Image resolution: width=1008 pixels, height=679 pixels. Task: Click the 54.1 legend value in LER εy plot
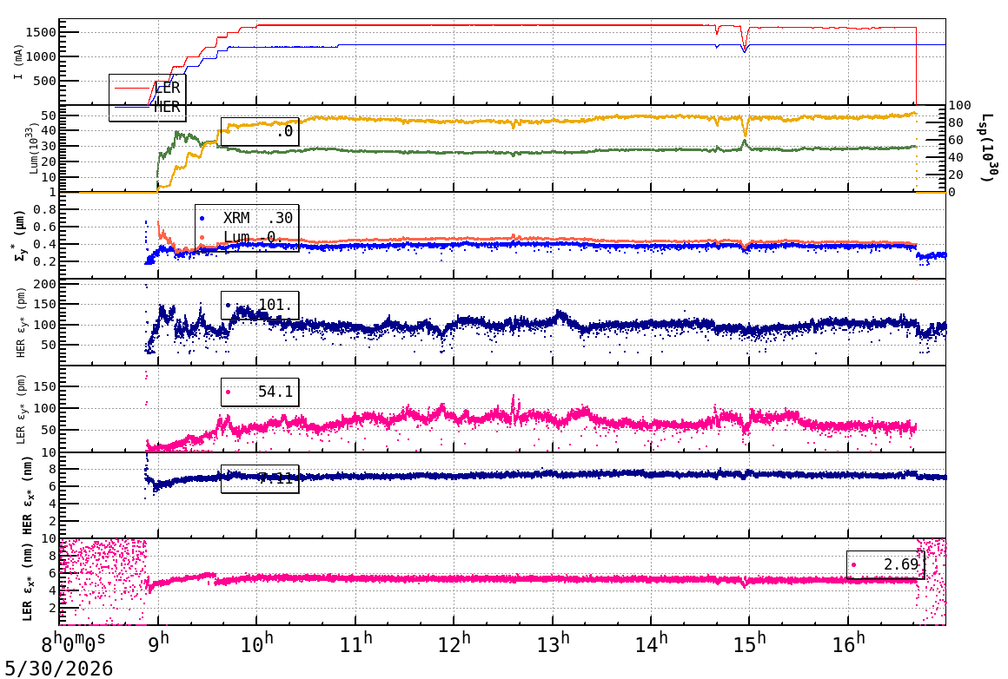pyautogui.click(x=275, y=392)
